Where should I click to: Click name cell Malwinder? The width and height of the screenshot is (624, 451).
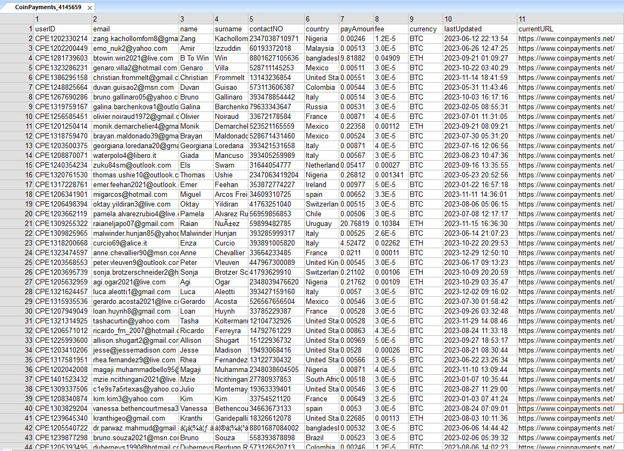tap(196, 234)
